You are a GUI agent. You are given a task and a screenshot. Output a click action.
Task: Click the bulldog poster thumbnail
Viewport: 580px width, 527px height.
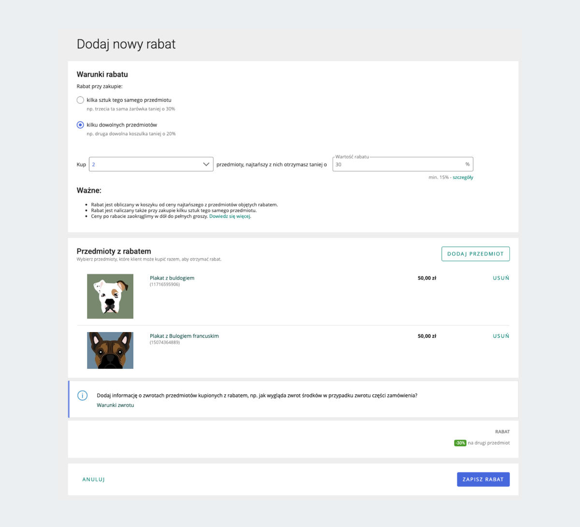110,296
